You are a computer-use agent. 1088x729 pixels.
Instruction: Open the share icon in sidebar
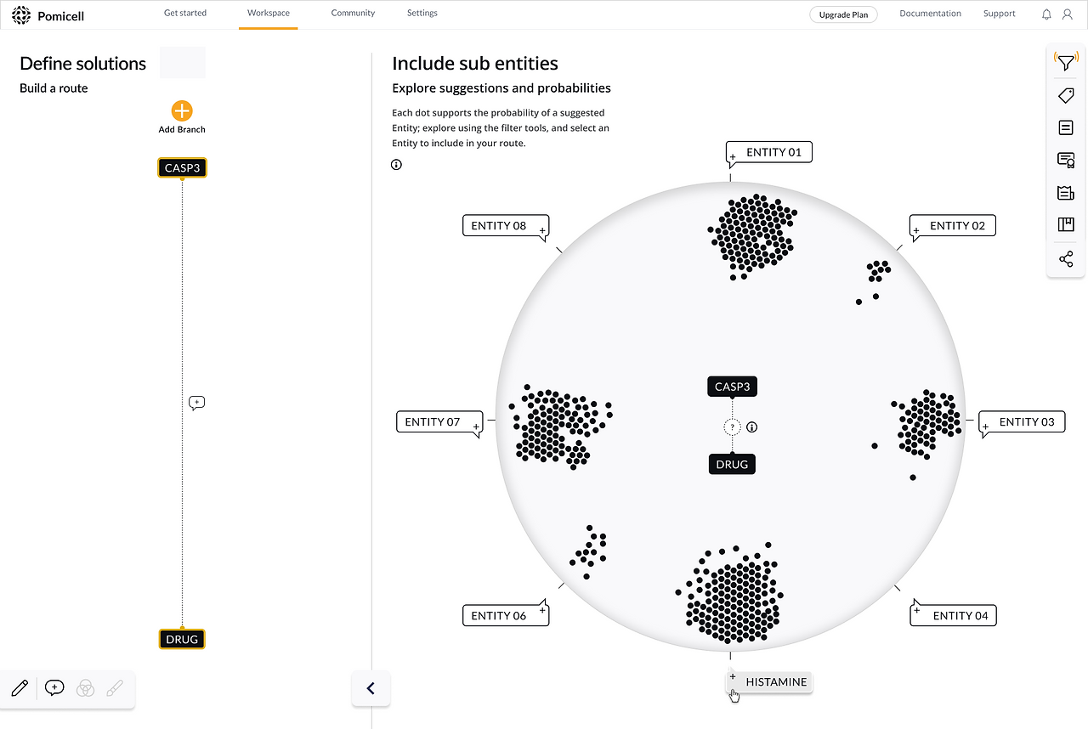click(x=1066, y=259)
